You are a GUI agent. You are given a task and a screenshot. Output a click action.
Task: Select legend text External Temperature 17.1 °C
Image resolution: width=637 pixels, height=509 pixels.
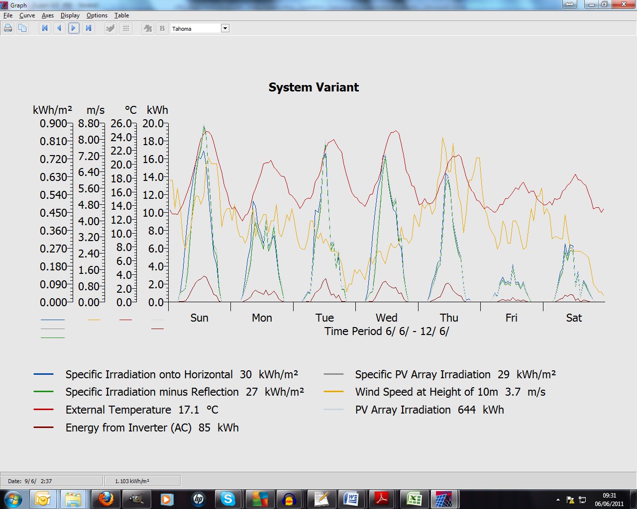click(x=142, y=410)
